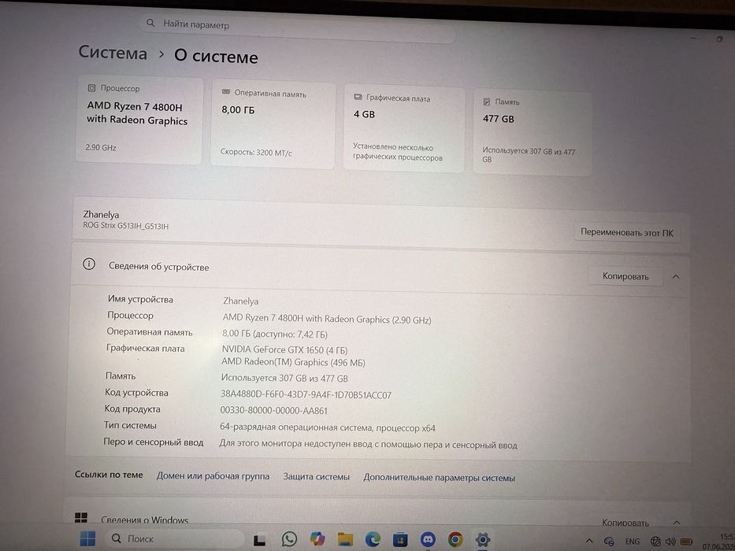Open network status tray icon
The height and width of the screenshot is (551, 735).
[655, 542]
